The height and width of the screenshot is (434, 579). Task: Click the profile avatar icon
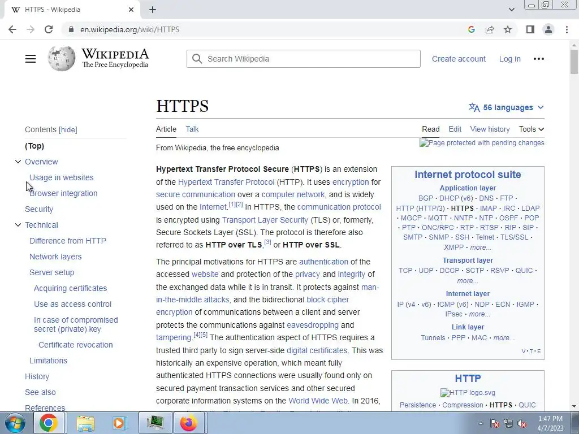(548, 29)
